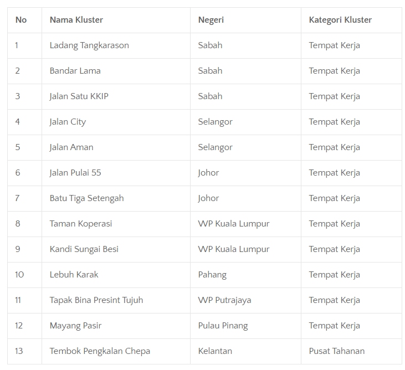Click the "No" column header
The image size is (405, 370).
point(21,20)
